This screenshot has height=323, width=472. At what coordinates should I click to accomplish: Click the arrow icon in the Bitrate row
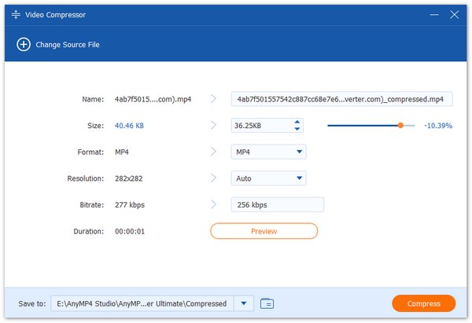pyautogui.click(x=213, y=204)
